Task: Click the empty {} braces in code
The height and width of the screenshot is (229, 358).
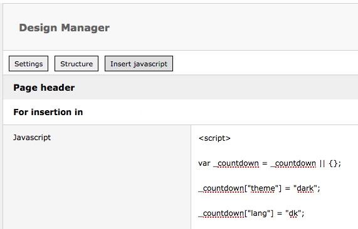Action: [334, 163]
